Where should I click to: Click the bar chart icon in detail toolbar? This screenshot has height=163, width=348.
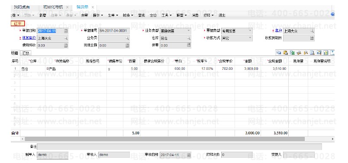[x=326, y=53]
